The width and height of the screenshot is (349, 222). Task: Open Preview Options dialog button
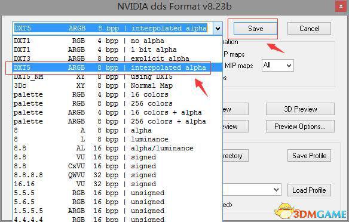[300, 127]
